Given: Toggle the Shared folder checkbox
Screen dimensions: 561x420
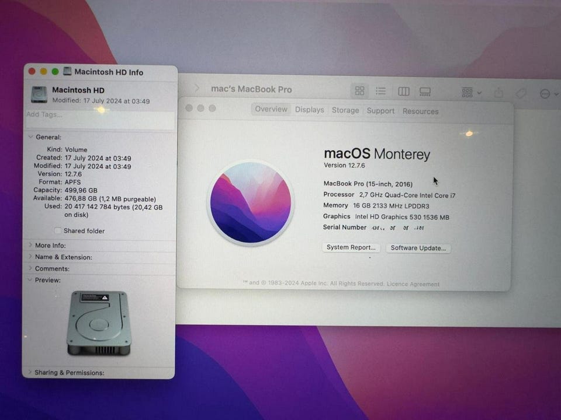Looking at the screenshot, I should (x=58, y=230).
